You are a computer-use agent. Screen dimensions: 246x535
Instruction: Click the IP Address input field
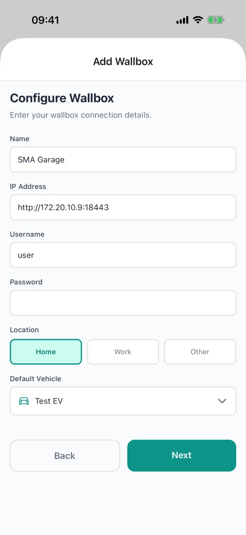123,207
